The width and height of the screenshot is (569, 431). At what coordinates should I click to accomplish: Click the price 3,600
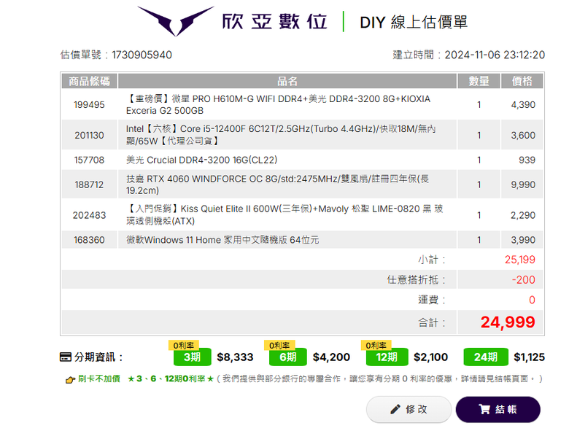[523, 136]
